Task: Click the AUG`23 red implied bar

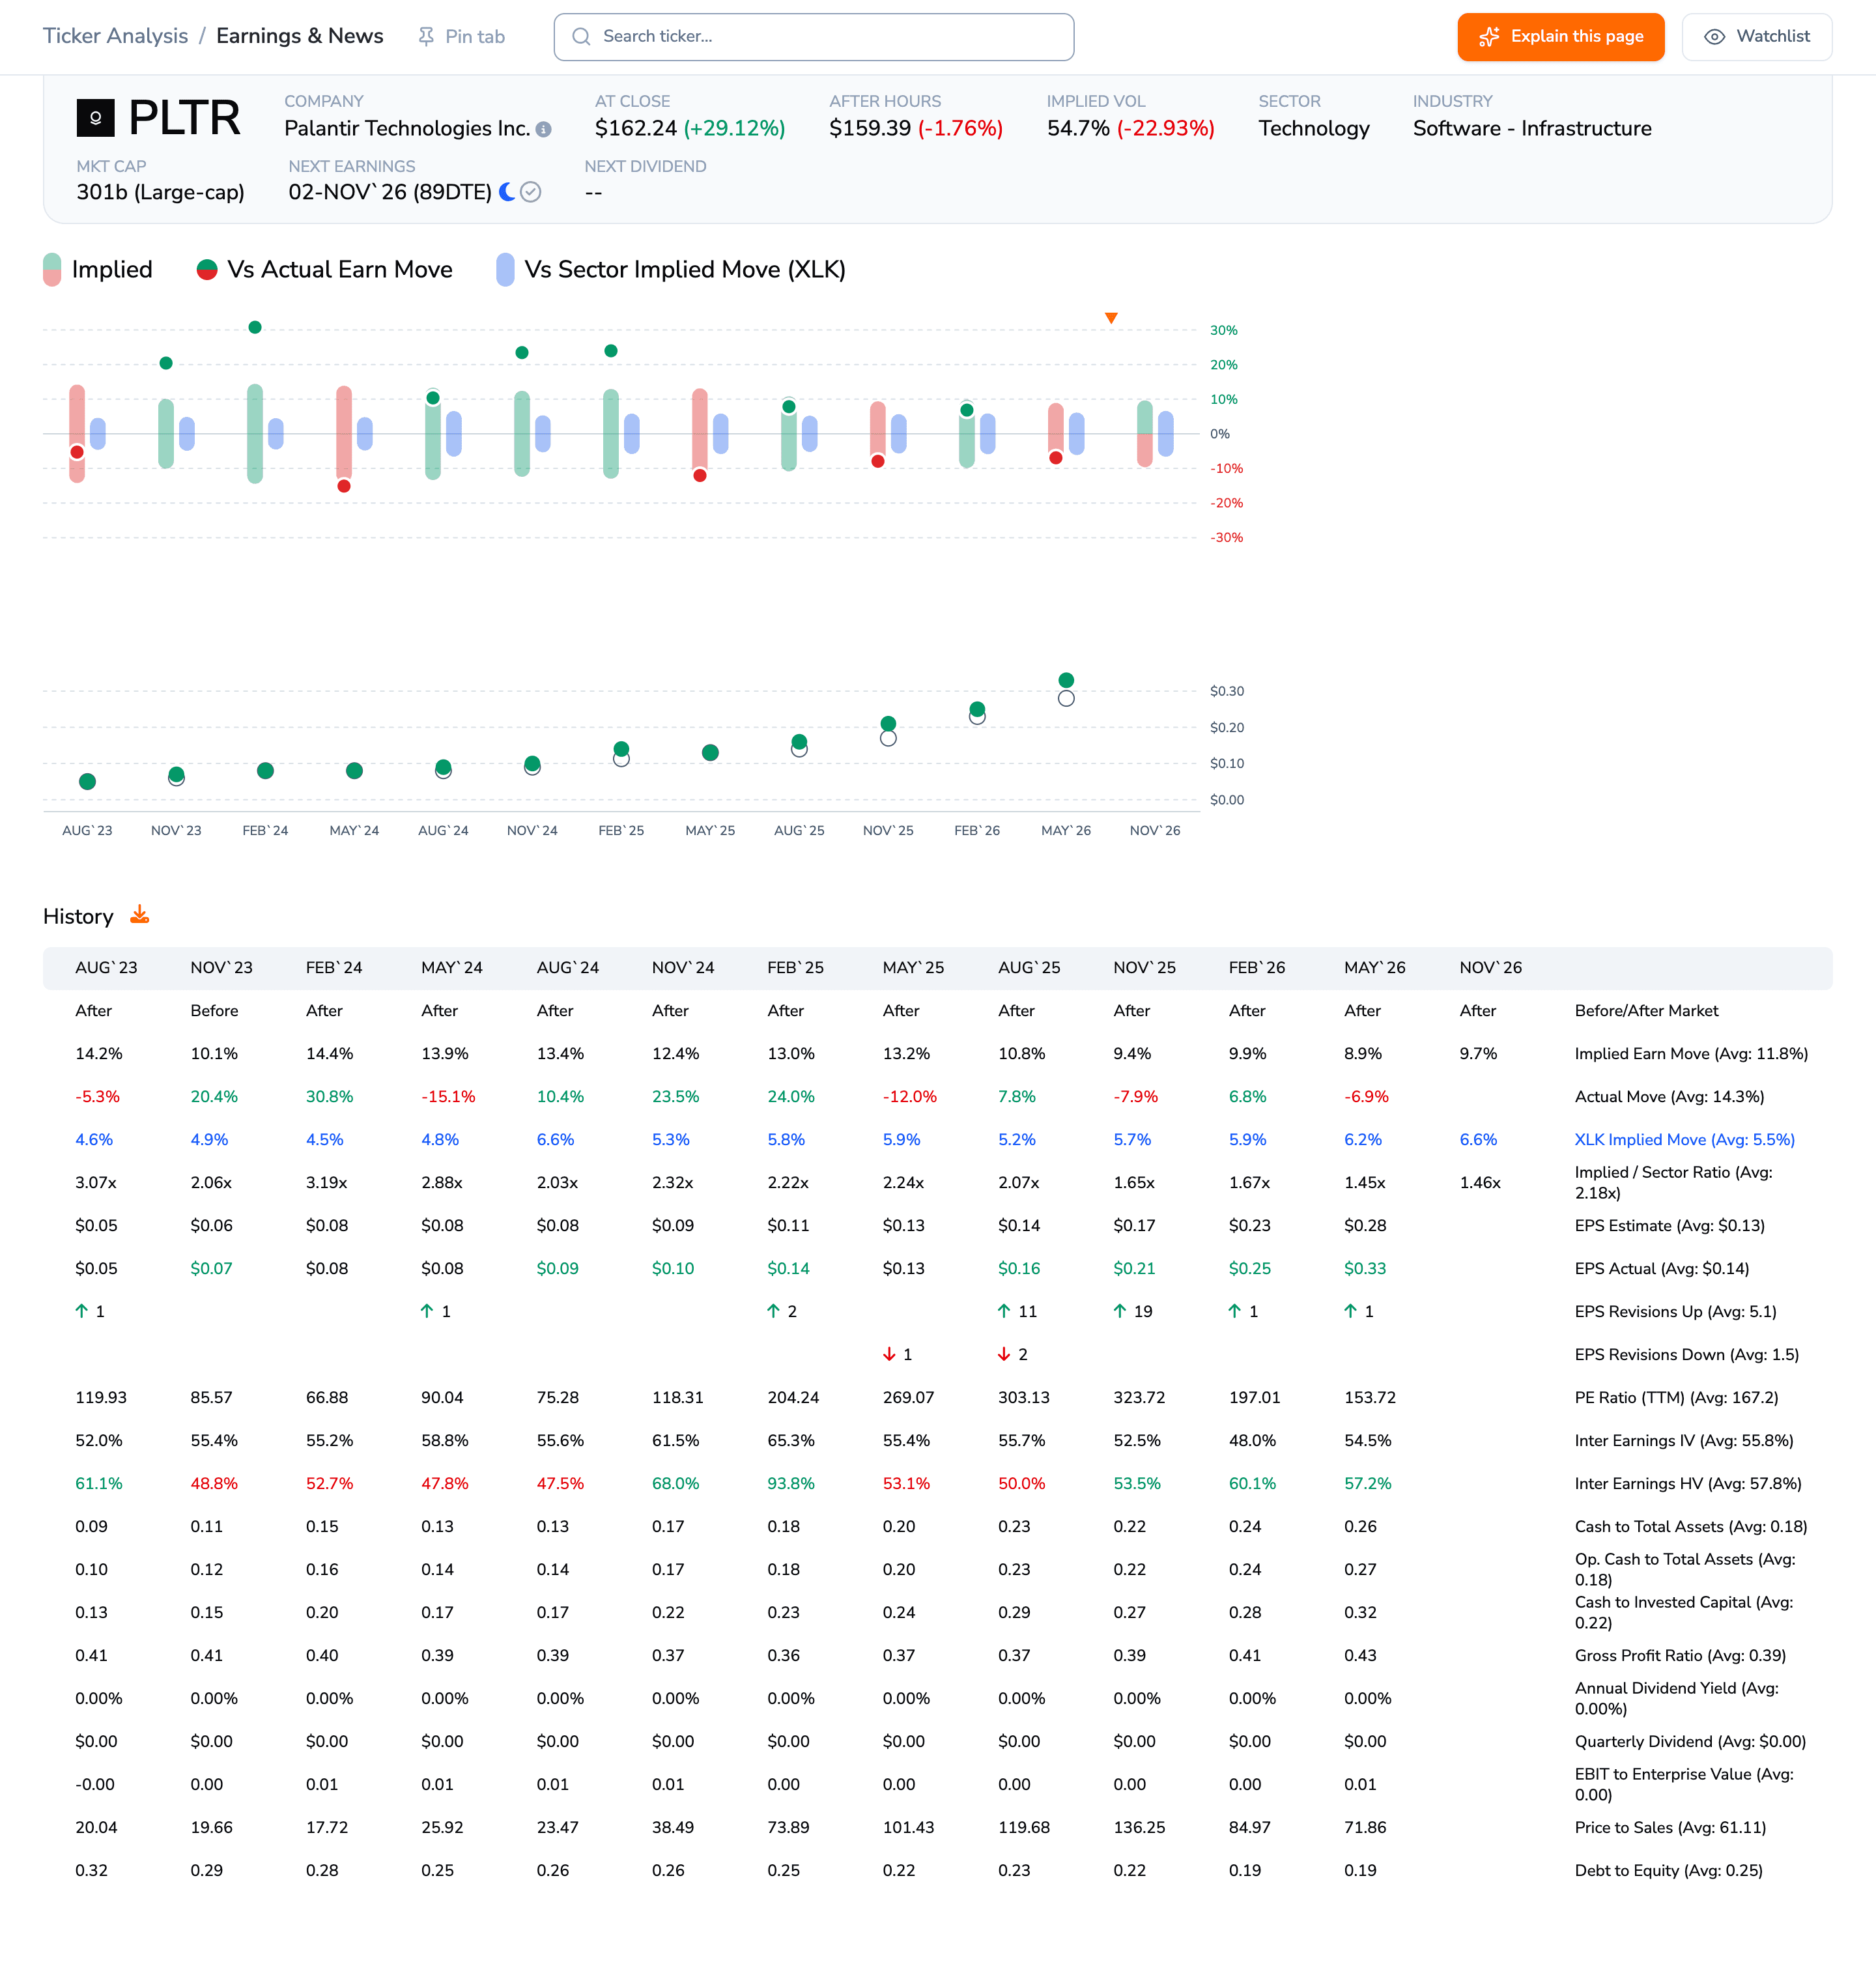Action: [x=77, y=434]
